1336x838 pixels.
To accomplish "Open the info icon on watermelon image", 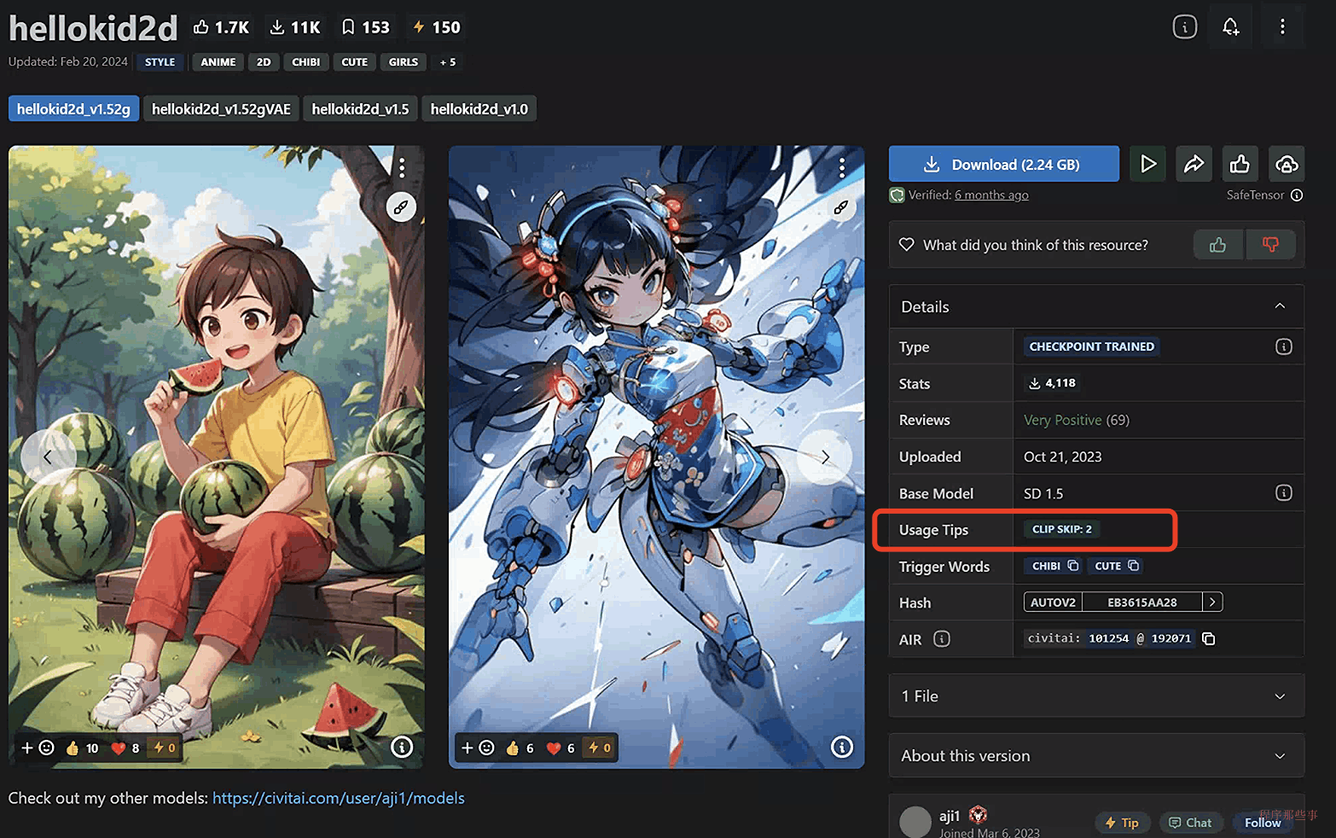I will point(402,748).
